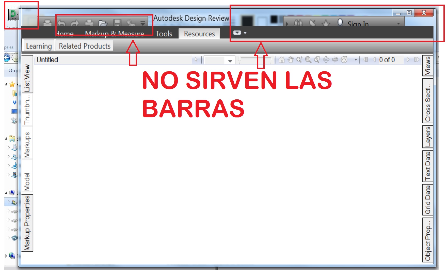Click the Learning panel button
This screenshot has height=273, width=447.
tap(39, 46)
